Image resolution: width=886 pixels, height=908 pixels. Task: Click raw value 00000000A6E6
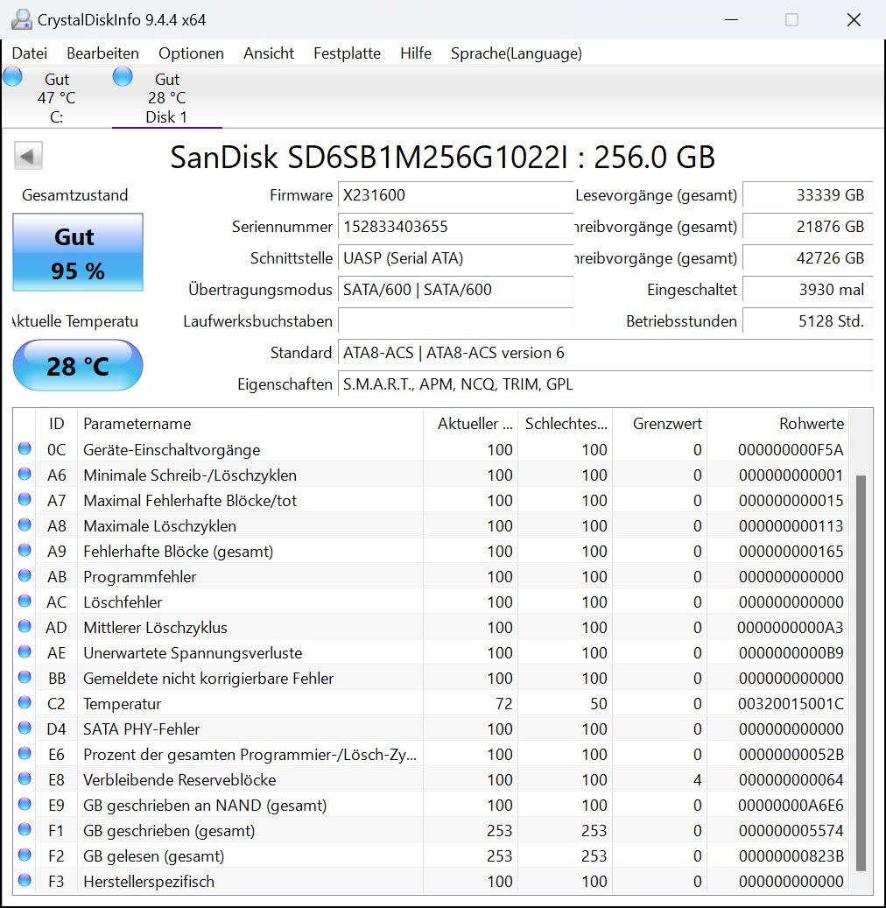click(791, 806)
